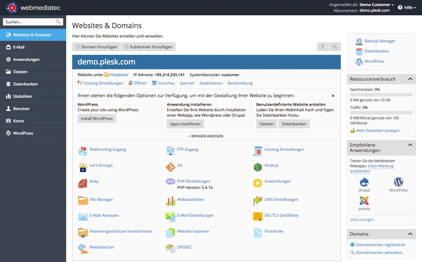Click the DNSSEC shield icon
422x262 pixels.
(x=170, y=249)
